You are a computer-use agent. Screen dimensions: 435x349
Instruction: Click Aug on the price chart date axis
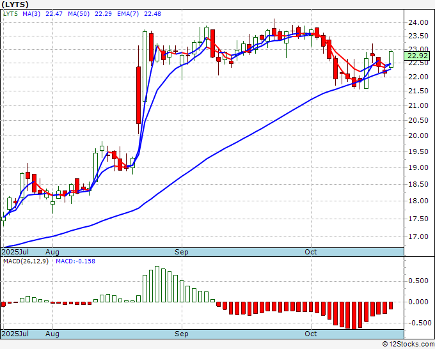(x=52, y=252)
